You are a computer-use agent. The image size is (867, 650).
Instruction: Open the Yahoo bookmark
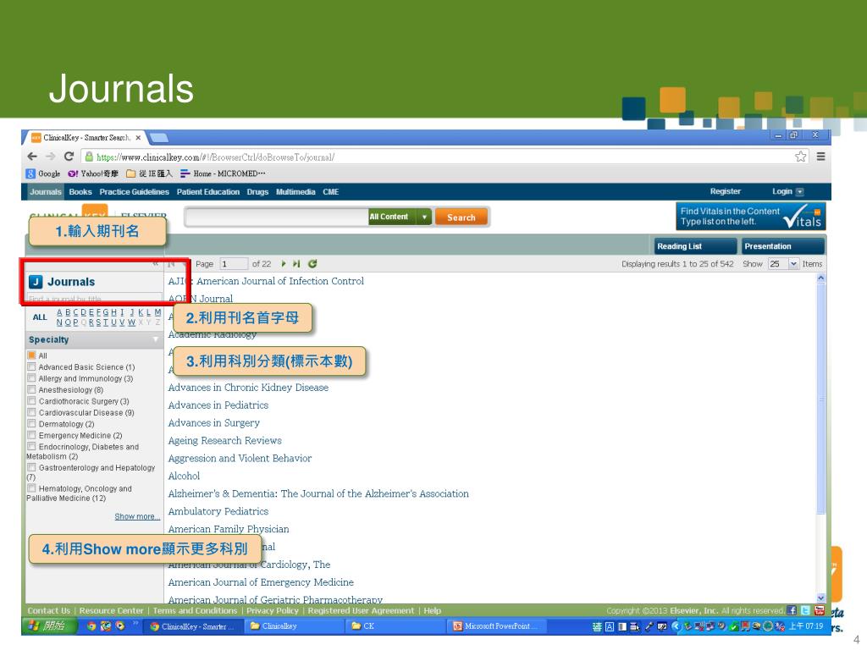(93, 174)
